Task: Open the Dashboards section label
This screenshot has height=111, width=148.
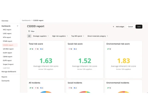Action: pyautogui.click(x=6, y=26)
